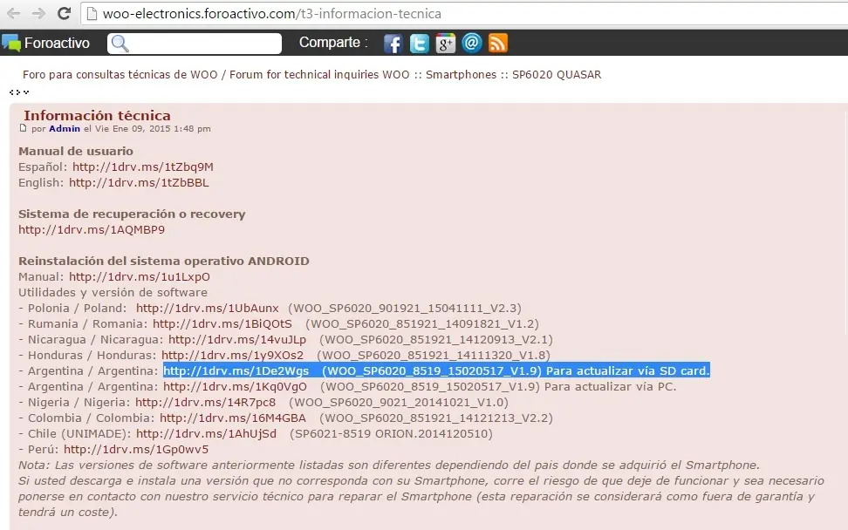Image resolution: width=848 pixels, height=530 pixels.
Task: Click version text WOO_SP6020_851921_14120913_V2.1
Action: [x=436, y=339]
